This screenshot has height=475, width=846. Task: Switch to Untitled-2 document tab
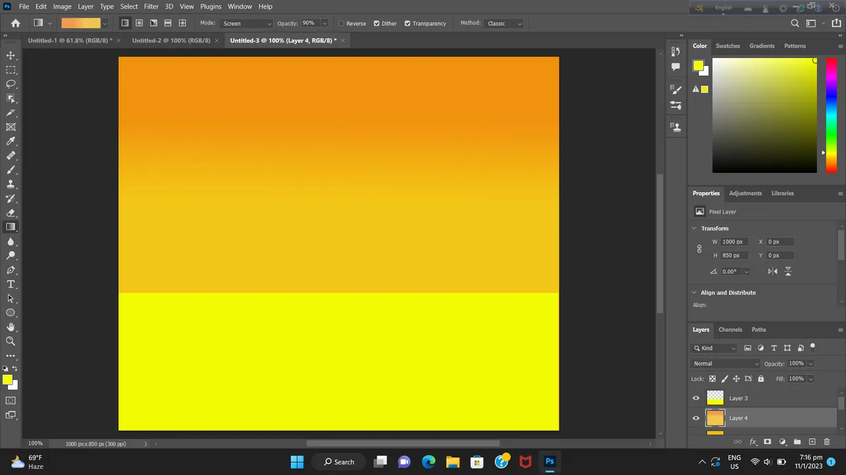171,40
